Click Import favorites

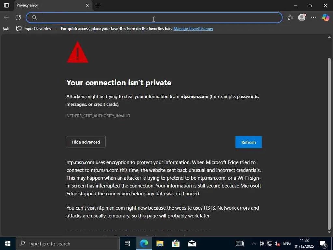33,29
